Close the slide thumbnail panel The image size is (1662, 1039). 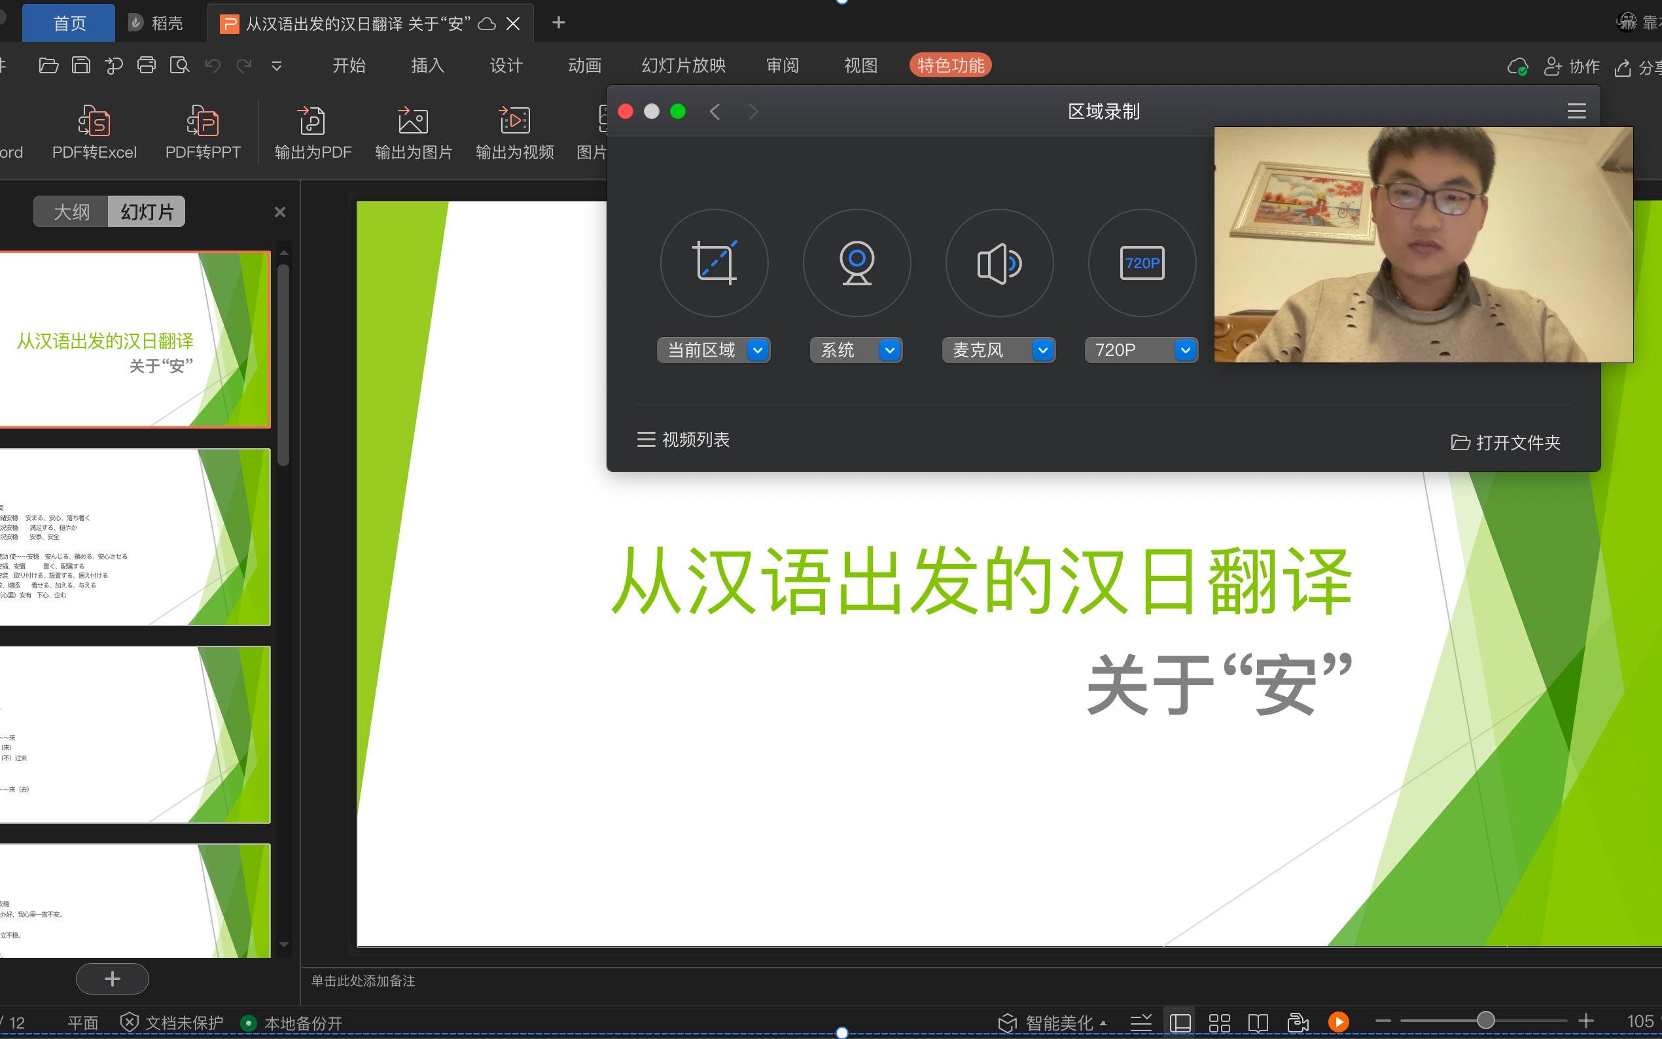click(279, 211)
